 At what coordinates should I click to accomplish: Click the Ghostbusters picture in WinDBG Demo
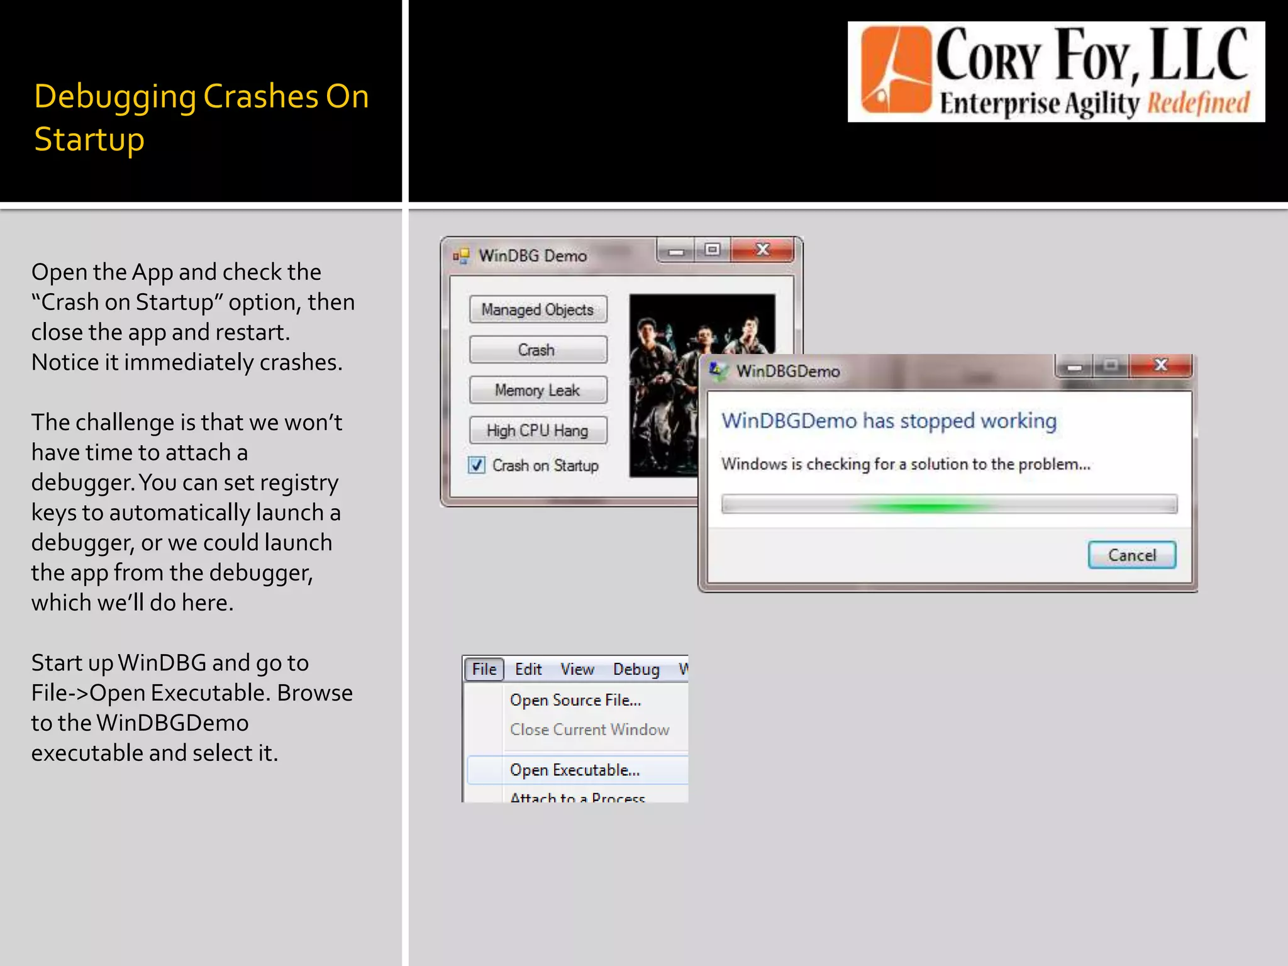point(664,385)
